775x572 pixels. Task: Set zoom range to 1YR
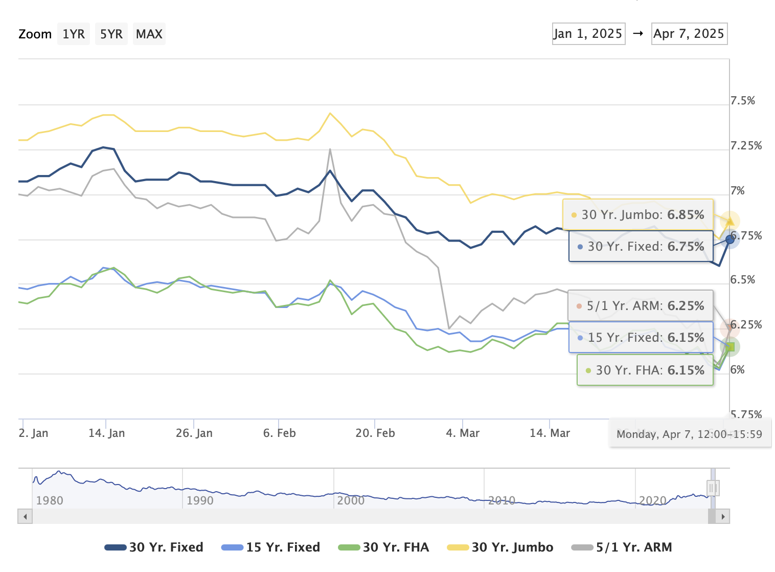74,34
